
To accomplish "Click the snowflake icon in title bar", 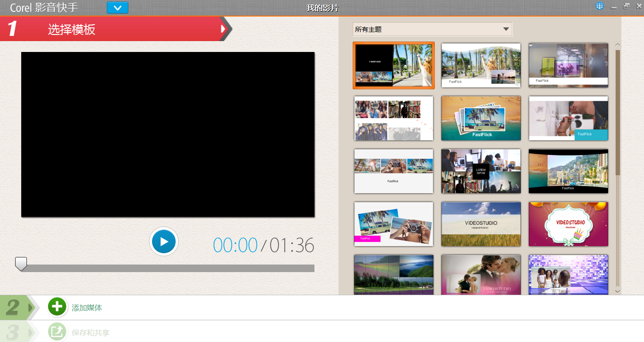I will [599, 7].
